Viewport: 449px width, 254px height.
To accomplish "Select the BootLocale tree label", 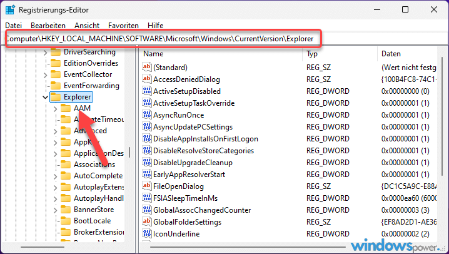I will (92, 221).
